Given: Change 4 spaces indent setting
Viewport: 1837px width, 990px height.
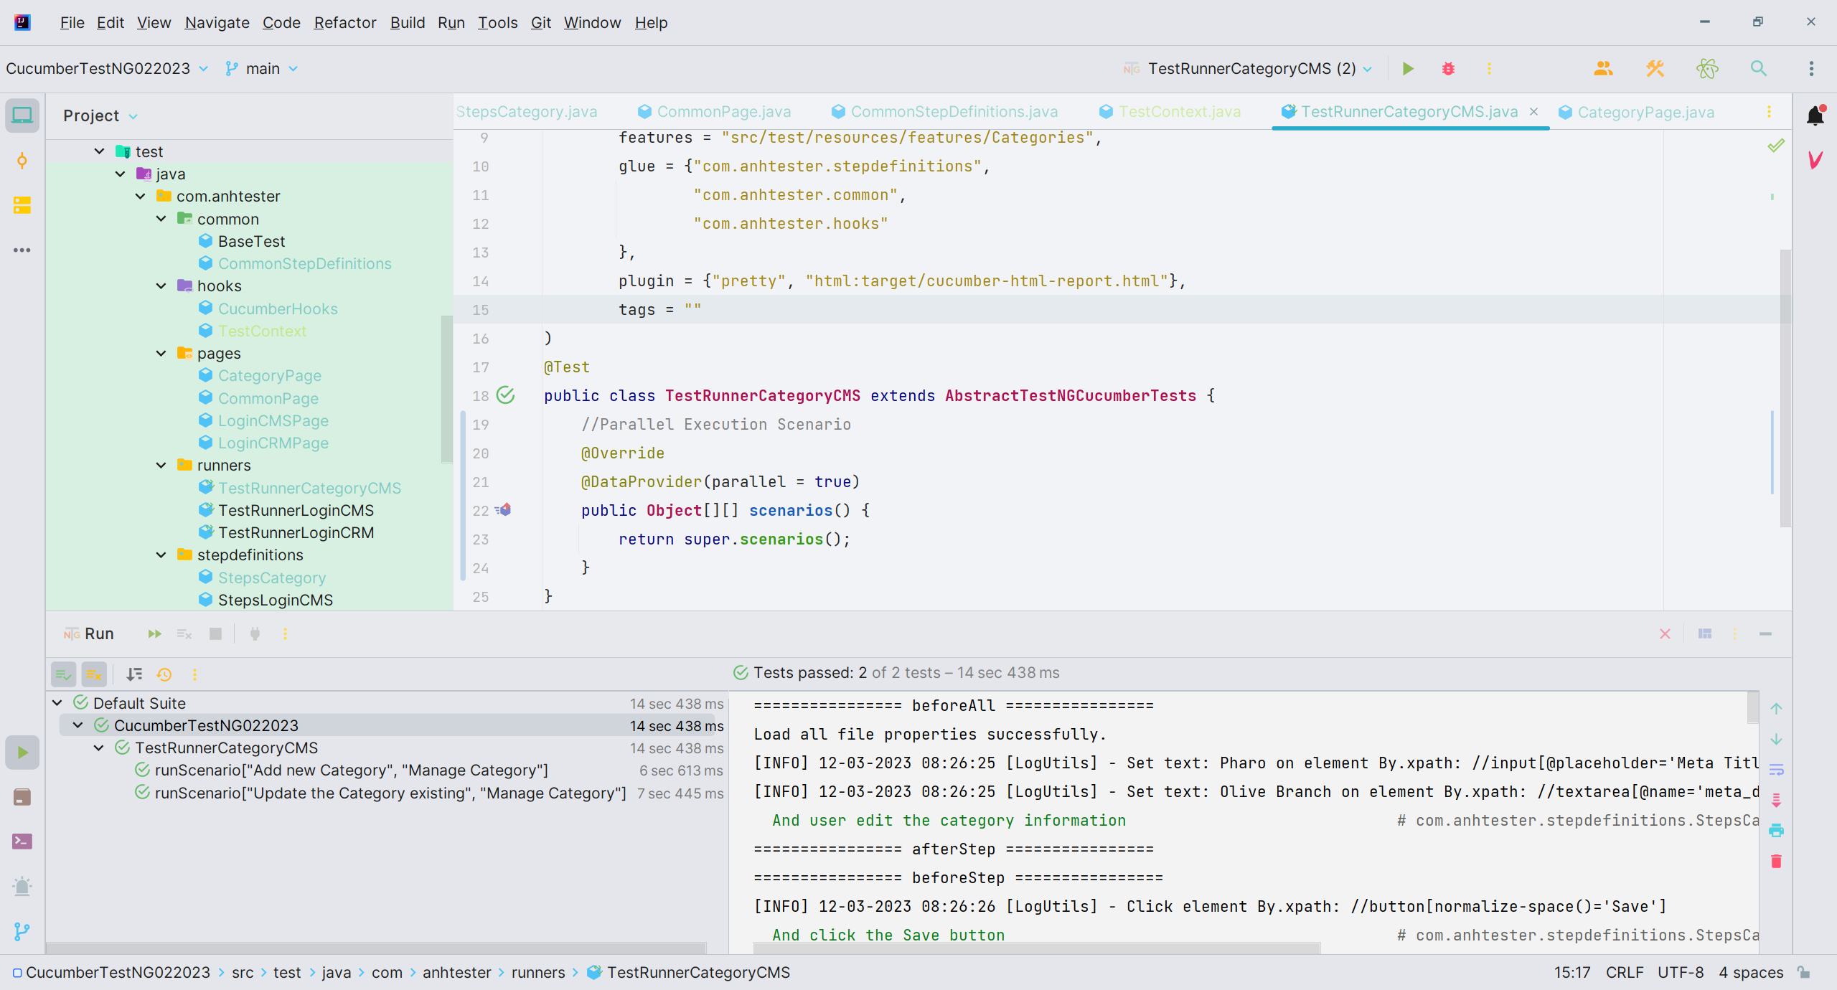Looking at the screenshot, I should point(1751,972).
